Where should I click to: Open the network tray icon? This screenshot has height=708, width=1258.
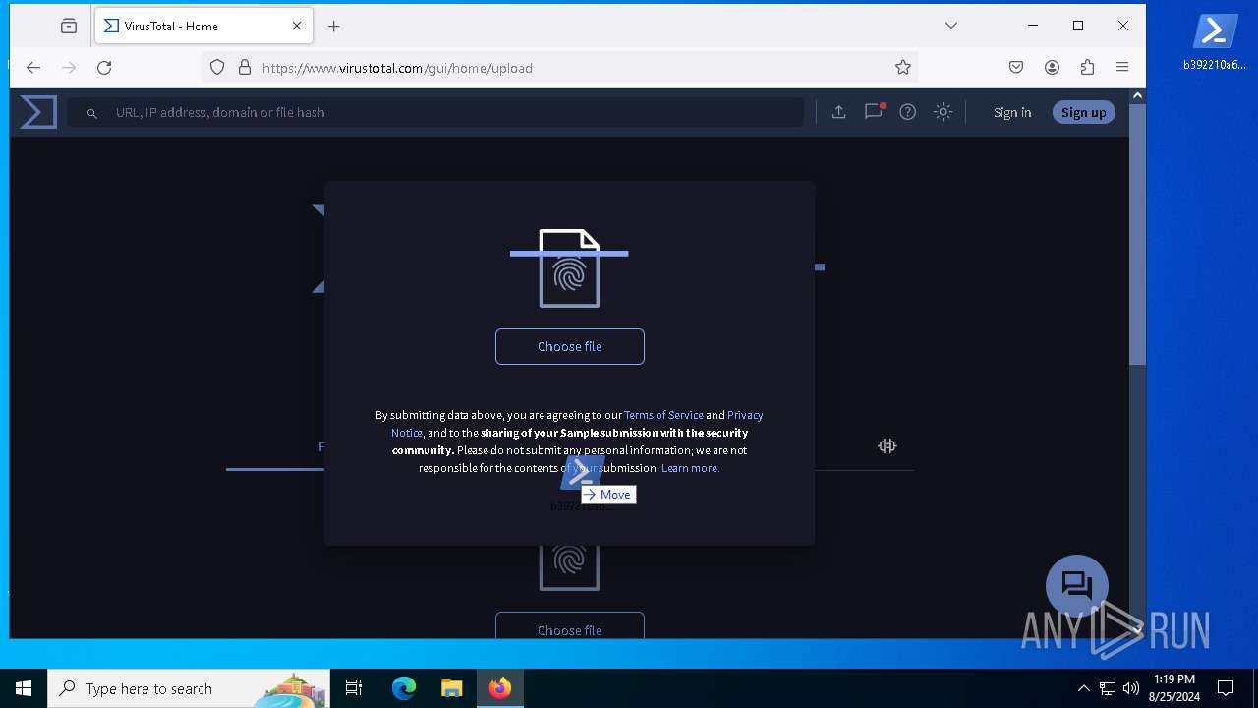(x=1108, y=688)
